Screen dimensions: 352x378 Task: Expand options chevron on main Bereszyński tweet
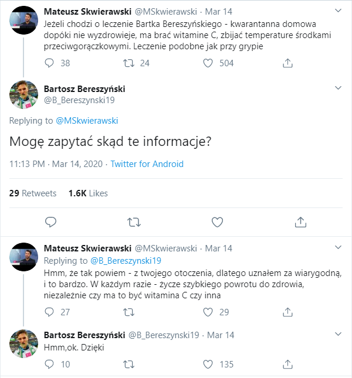(338, 88)
